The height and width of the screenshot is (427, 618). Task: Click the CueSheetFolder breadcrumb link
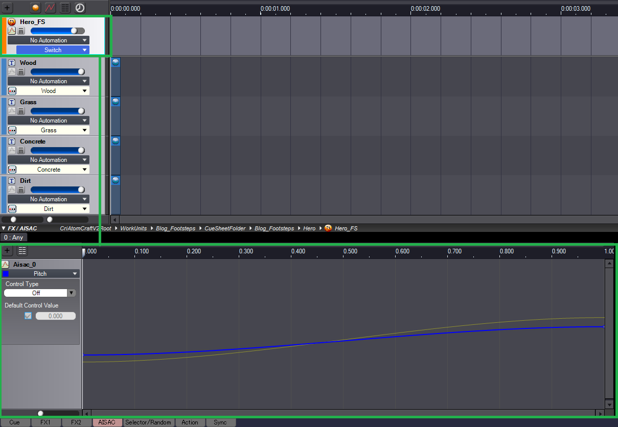click(225, 228)
